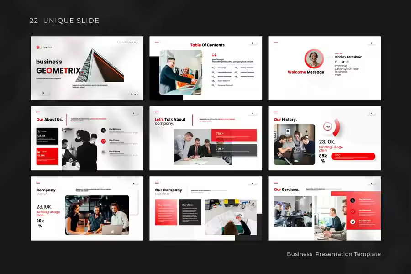The height and width of the screenshot is (274, 411).
Task: Click hamburger lines on Welcome Message slide
Action: (x=276, y=42)
